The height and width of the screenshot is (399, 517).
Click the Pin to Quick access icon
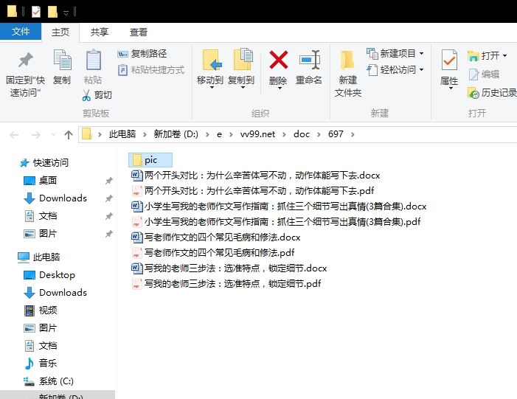tap(25, 60)
